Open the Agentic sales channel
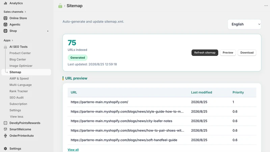 coord(15,24)
